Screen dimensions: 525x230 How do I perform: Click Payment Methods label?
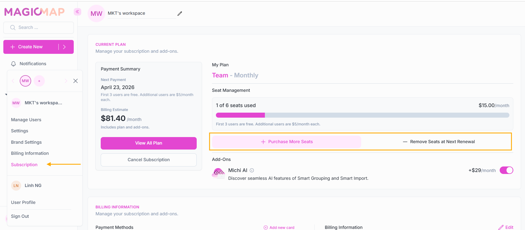[114, 228]
